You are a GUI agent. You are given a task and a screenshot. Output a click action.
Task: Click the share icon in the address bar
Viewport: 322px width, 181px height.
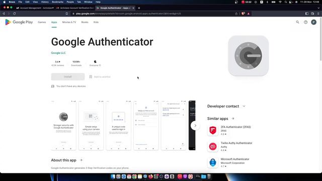pyautogui.click(x=236, y=14)
